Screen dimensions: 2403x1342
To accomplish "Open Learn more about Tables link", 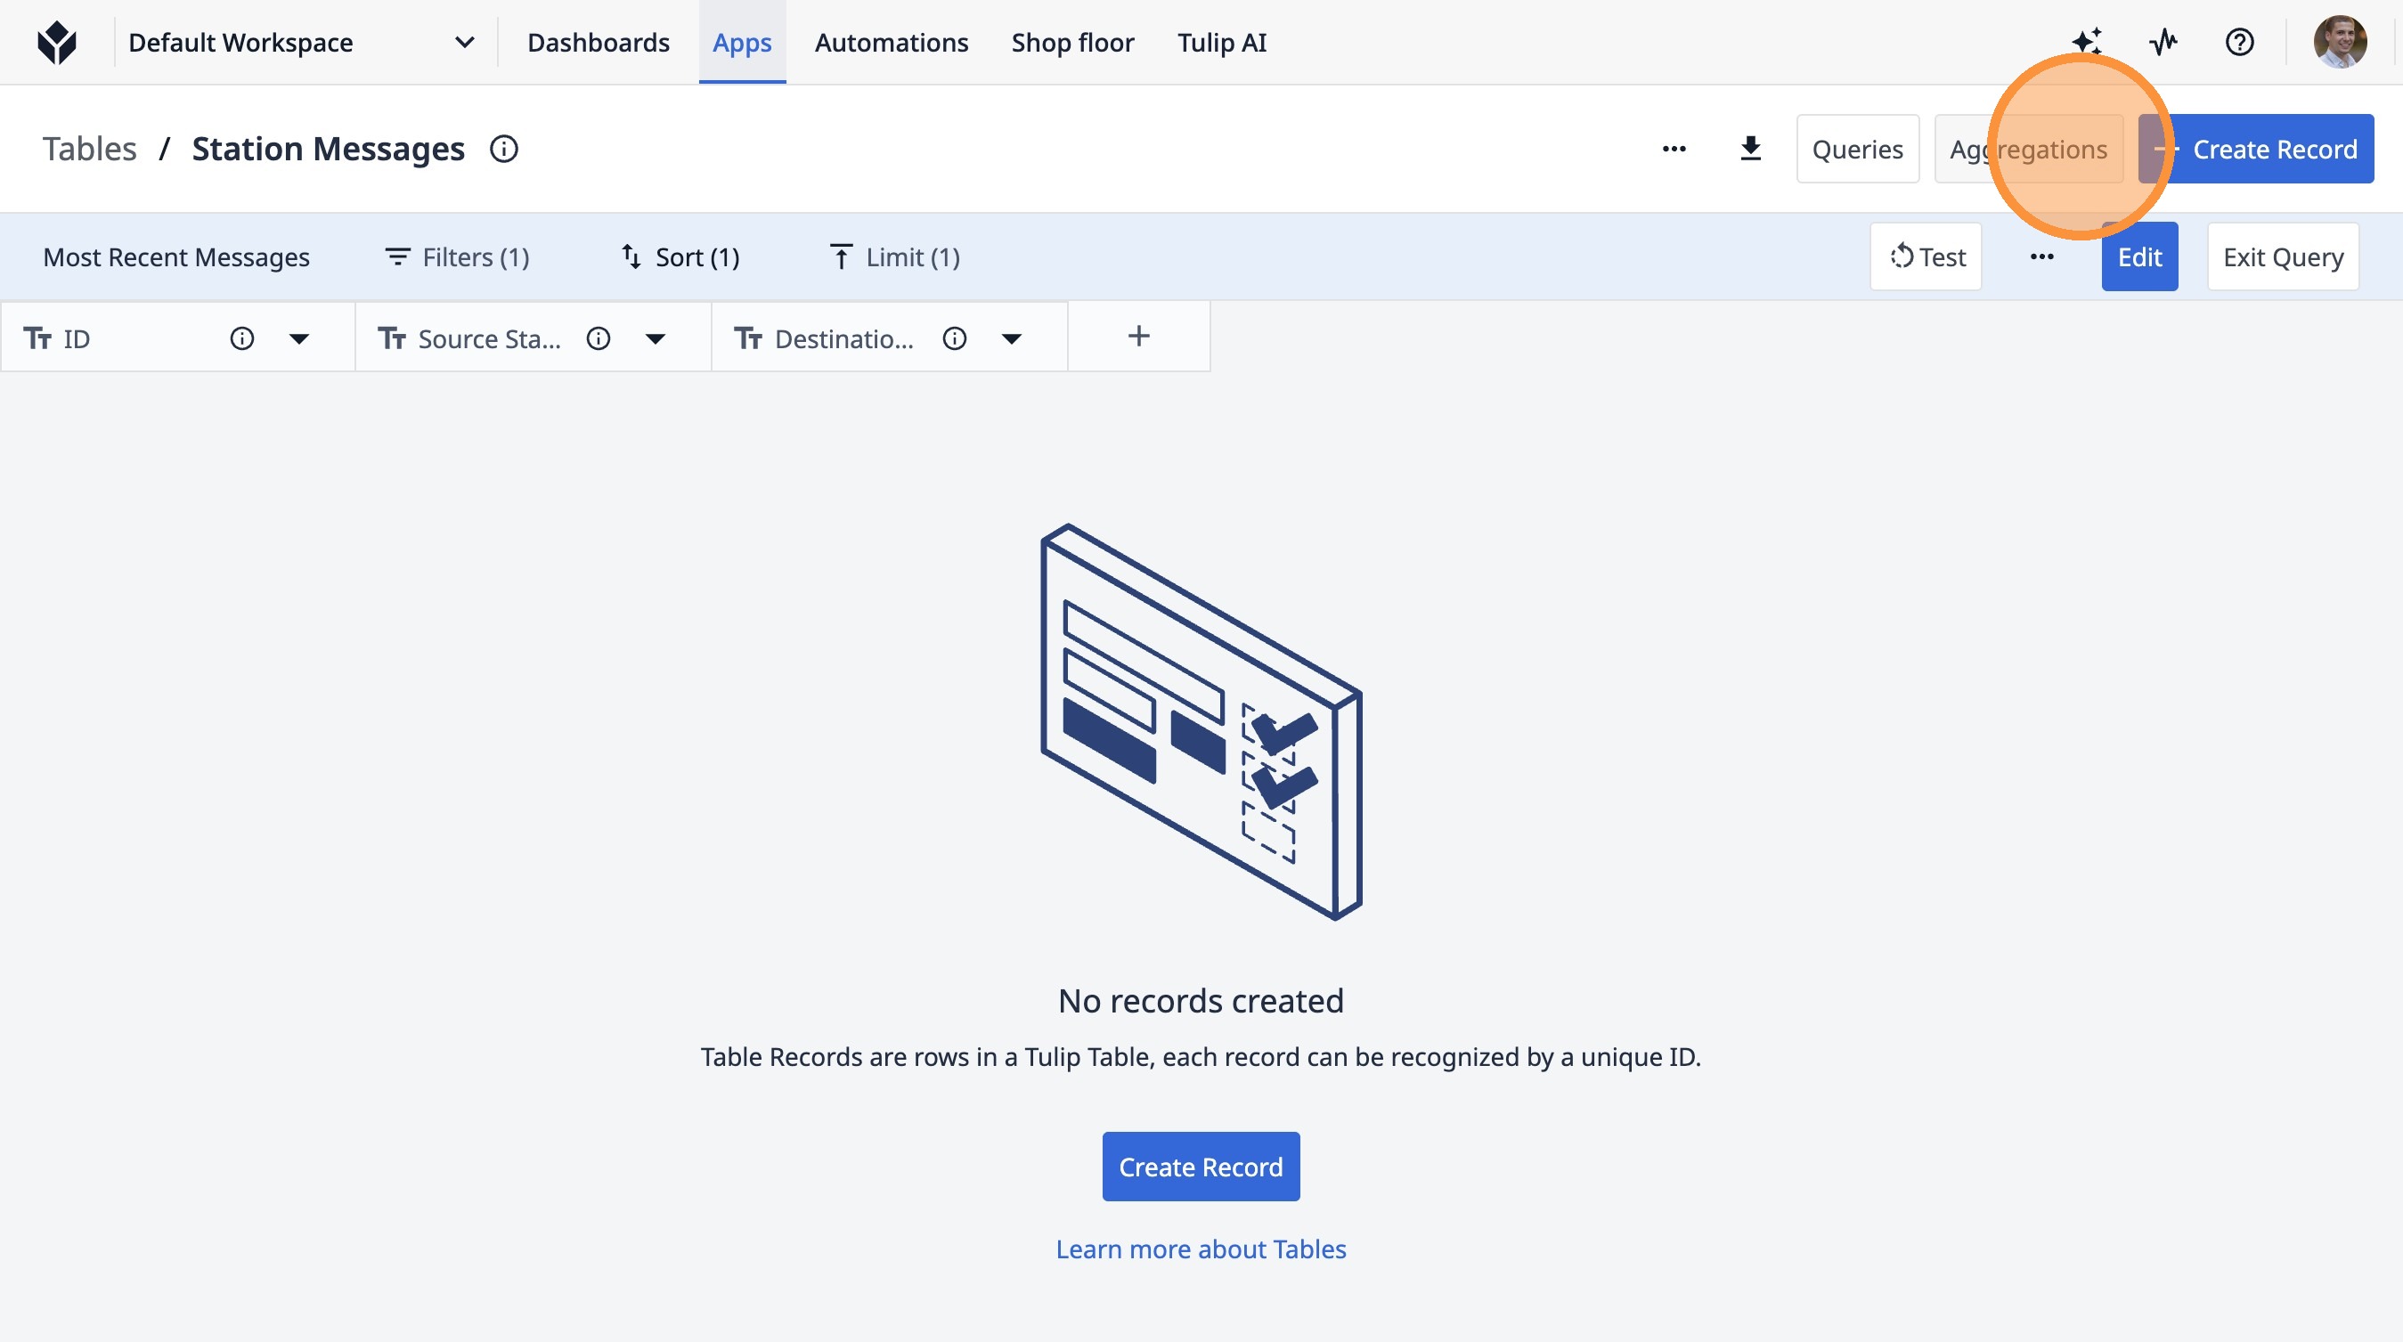I will point(1201,1248).
